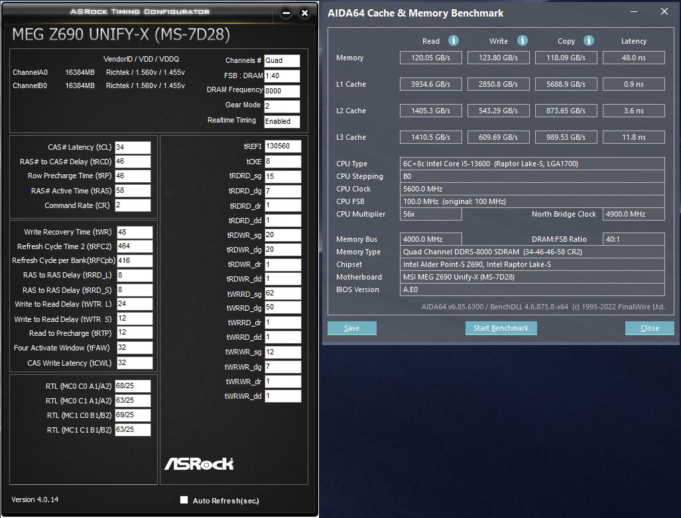
Task: Click the Memory Read result 120.05 GB/s
Action: pyautogui.click(x=431, y=58)
